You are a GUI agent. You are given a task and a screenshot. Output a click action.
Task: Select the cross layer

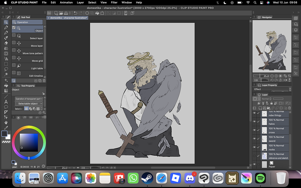pos(275,130)
